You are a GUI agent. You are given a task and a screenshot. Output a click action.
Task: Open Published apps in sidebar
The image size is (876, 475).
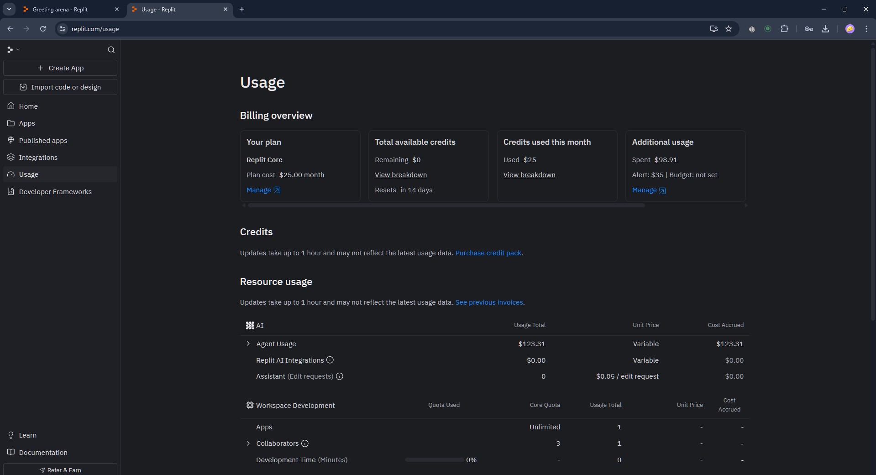43,141
